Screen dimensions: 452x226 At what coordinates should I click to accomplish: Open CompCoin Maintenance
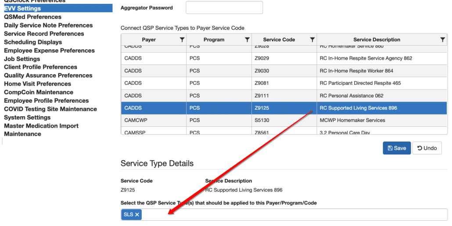[x=39, y=92]
